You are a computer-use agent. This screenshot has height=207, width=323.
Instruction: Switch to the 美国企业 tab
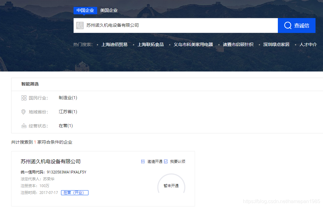click(108, 10)
